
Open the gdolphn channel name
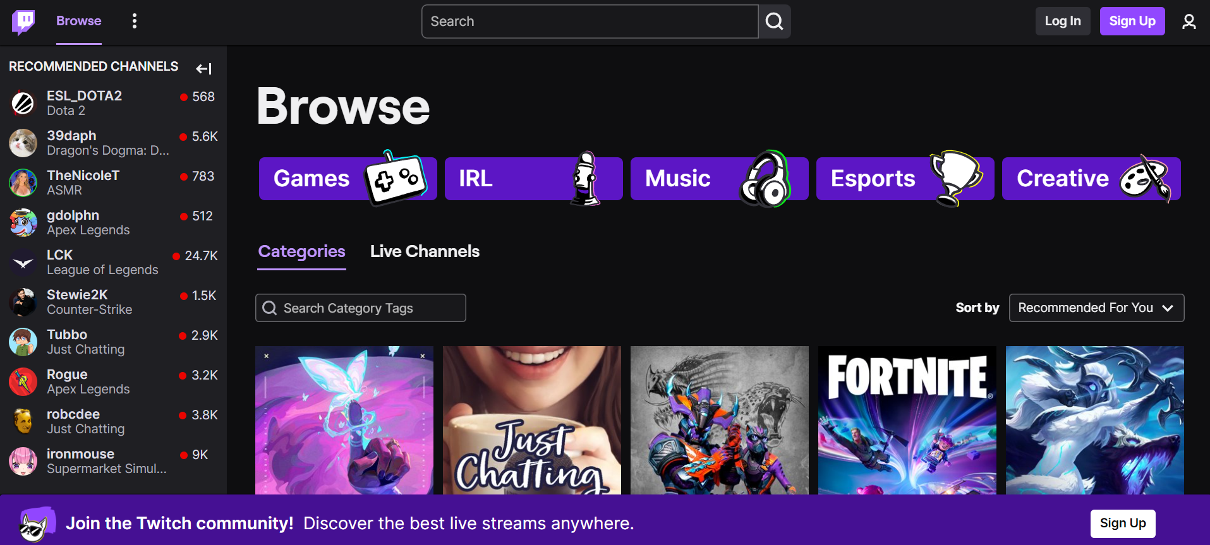point(73,215)
